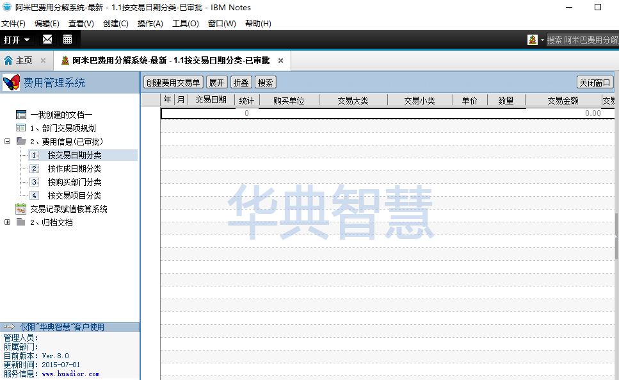
Task: Open the 打开 dropdown button
Action: (17, 40)
